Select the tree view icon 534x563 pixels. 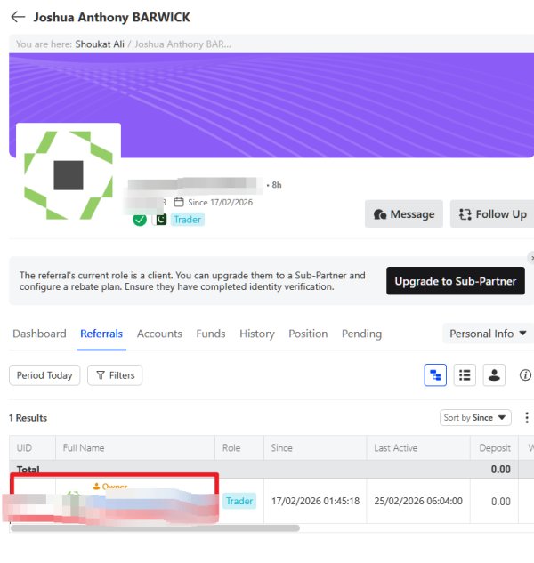click(435, 375)
